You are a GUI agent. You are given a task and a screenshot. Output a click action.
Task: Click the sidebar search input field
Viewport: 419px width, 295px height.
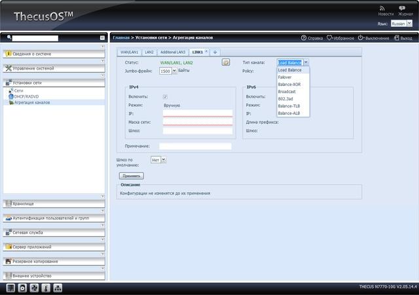point(35,38)
